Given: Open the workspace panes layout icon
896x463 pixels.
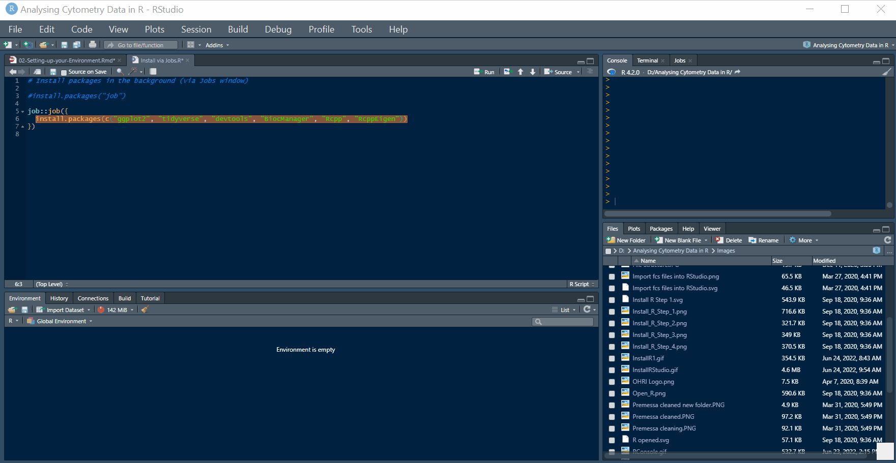Looking at the screenshot, I should point(191,45).
